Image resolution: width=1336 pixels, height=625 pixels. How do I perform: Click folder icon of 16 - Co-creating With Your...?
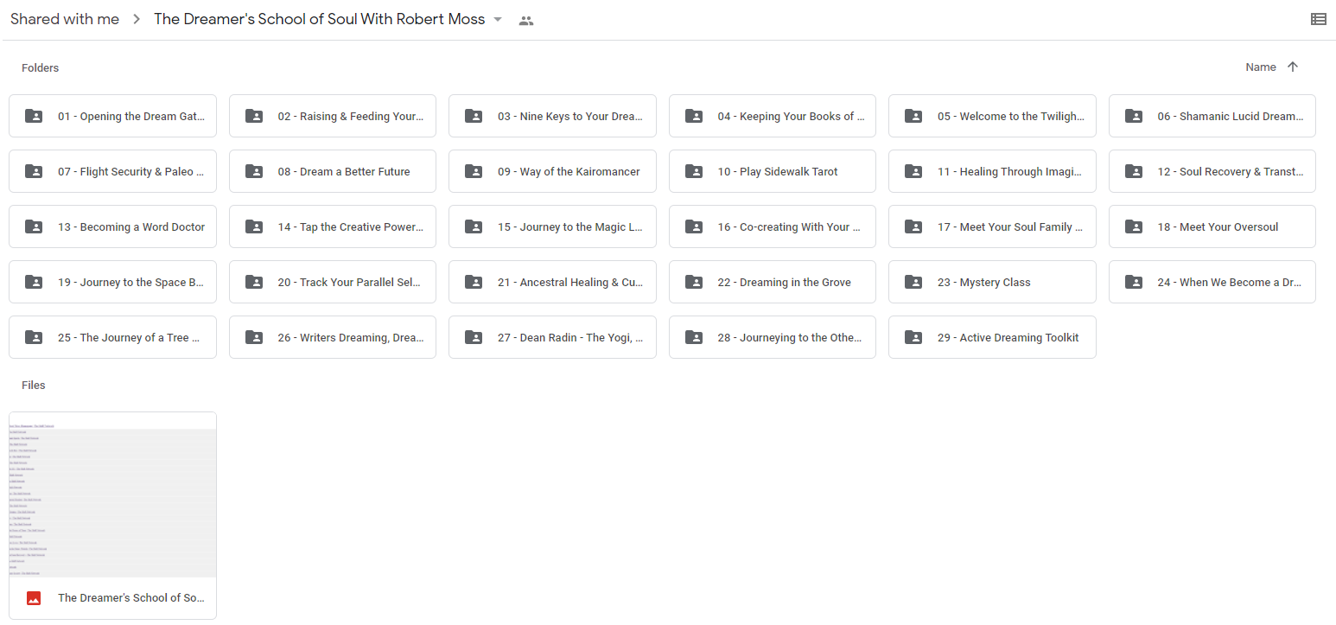pos(694,226)
